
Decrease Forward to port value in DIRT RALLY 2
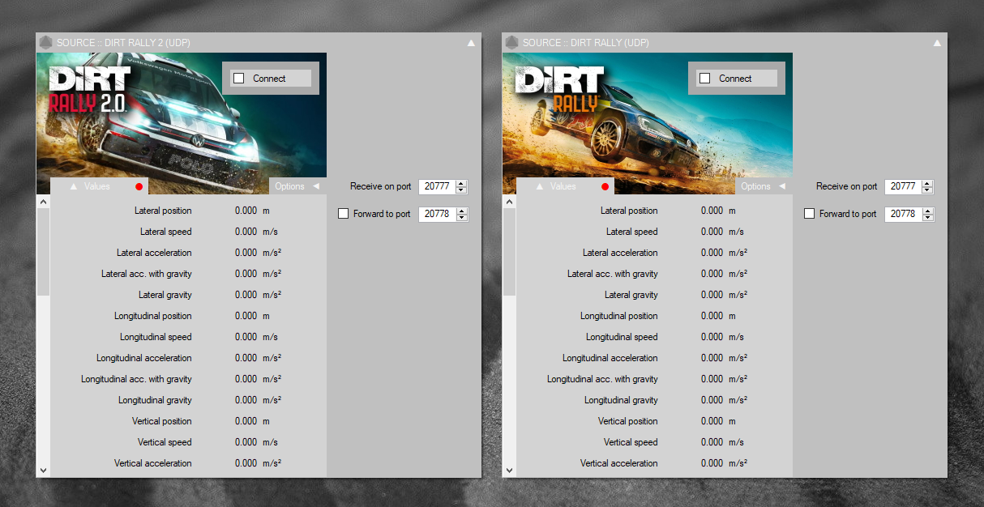pyautogui.click(x=461, y=218)
